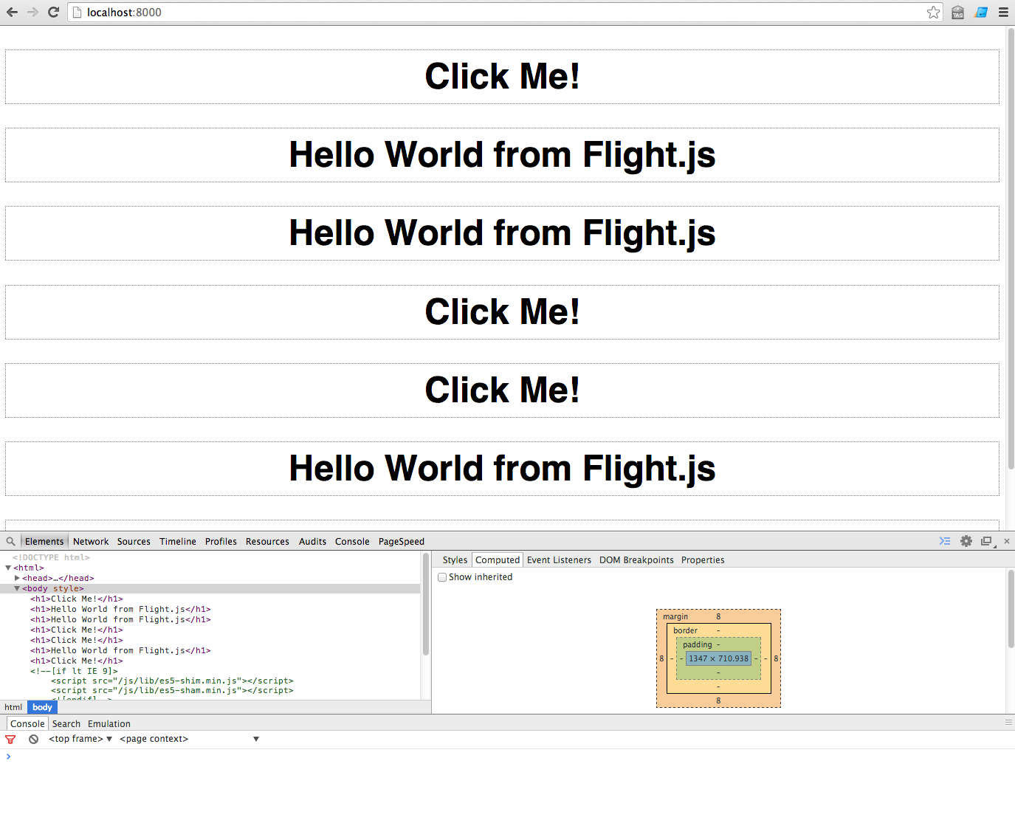The height and width of the screenshot is (823, 1015).
Task: Open the blue folder extension icon
Action: pyautogui.click(x=981, y=12)
